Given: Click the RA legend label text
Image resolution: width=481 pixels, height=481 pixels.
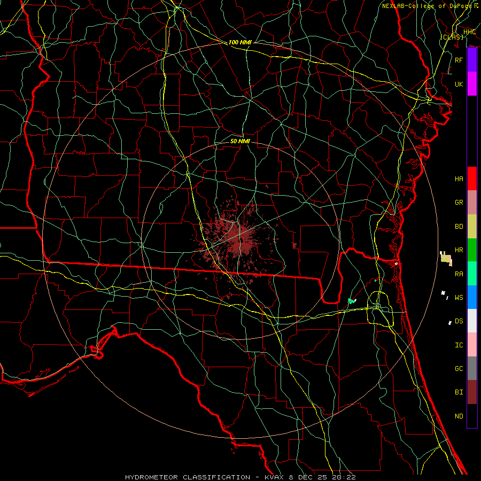Looking at the screenshot, I should tap(459, 274).
